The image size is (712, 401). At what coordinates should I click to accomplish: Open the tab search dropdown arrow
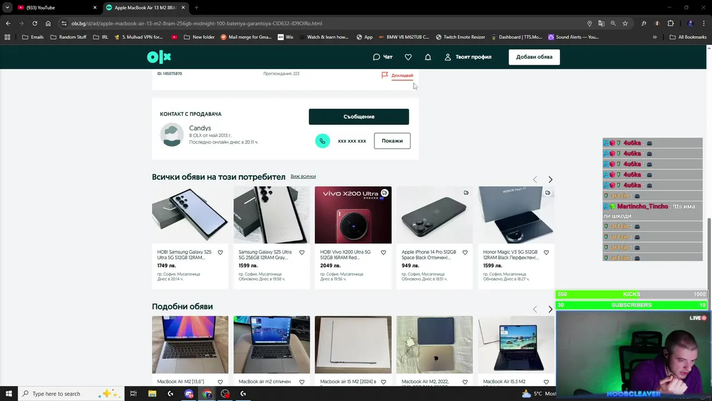[7, 8]
